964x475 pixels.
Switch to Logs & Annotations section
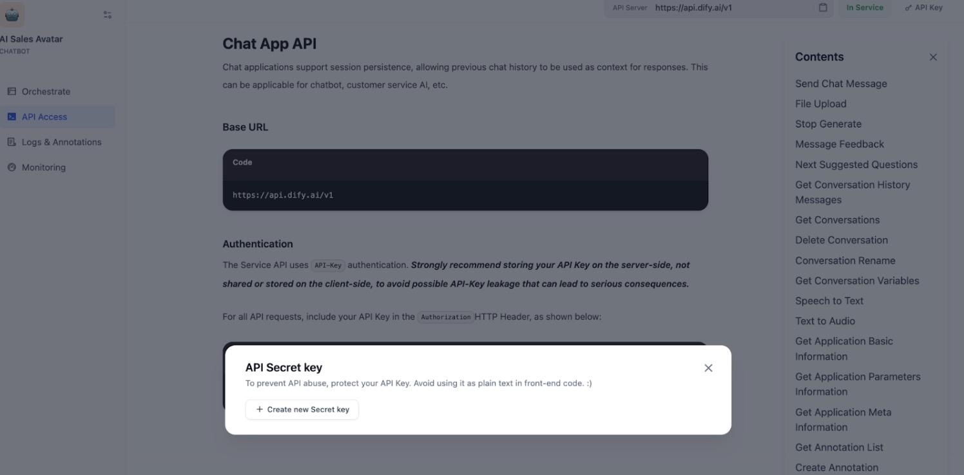pos(61,142)
